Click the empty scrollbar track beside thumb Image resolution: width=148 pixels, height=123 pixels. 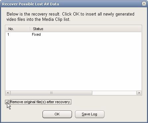click(x=114, y=93)
